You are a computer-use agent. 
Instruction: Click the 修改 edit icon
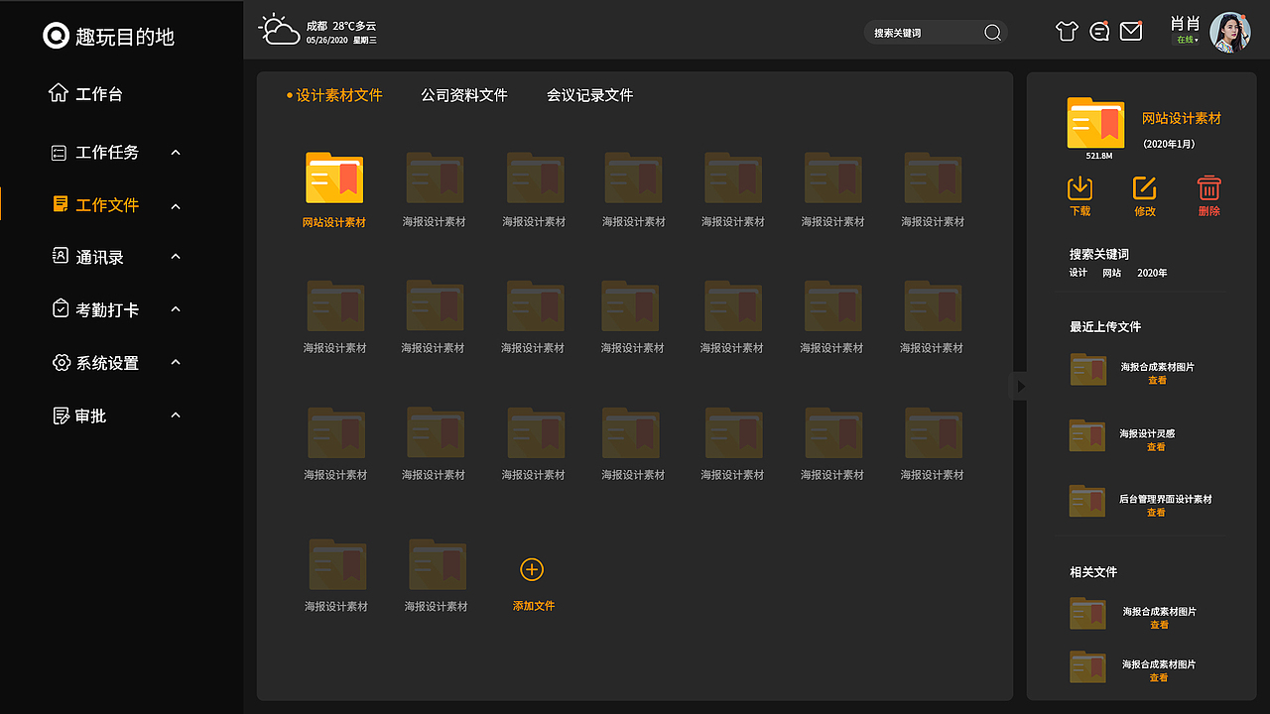(x=1145, y=187)
